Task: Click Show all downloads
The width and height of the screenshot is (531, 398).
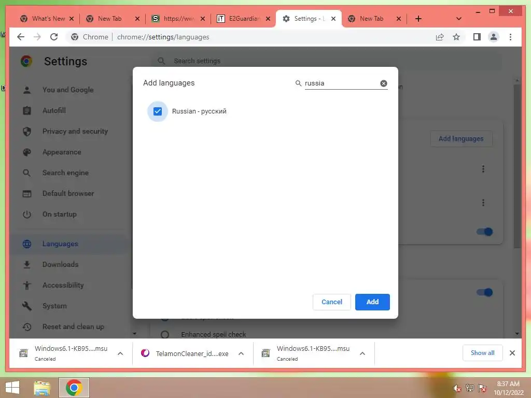Action: coord(482,353)
